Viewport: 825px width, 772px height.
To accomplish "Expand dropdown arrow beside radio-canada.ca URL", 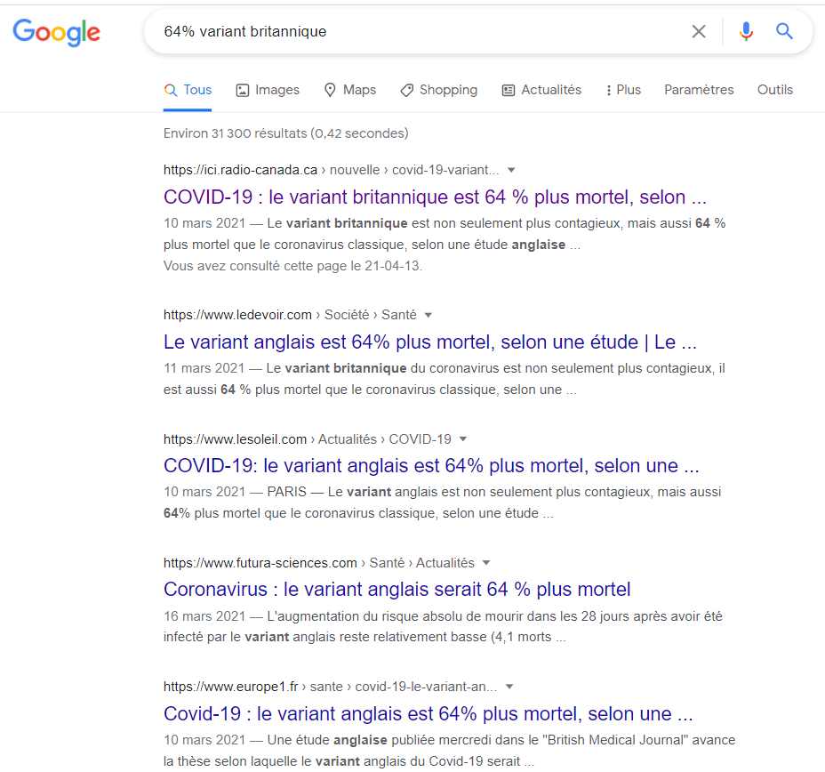I will (x=511, y=170).
